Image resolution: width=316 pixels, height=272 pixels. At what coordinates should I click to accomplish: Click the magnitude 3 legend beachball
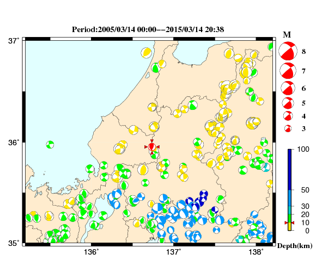click(288, 128)
